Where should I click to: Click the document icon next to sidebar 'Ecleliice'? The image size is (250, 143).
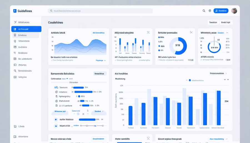coord(15,35)
